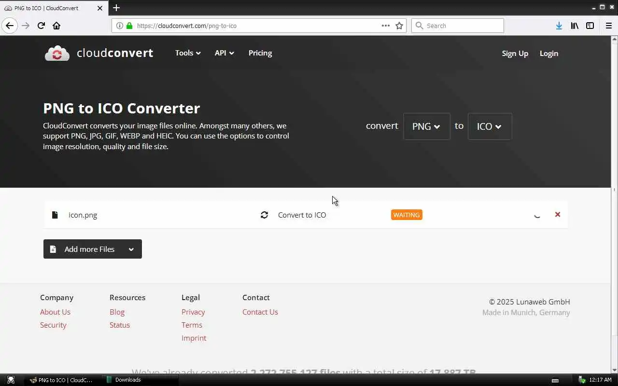Click the keyboard tray icon

point(555,380)
